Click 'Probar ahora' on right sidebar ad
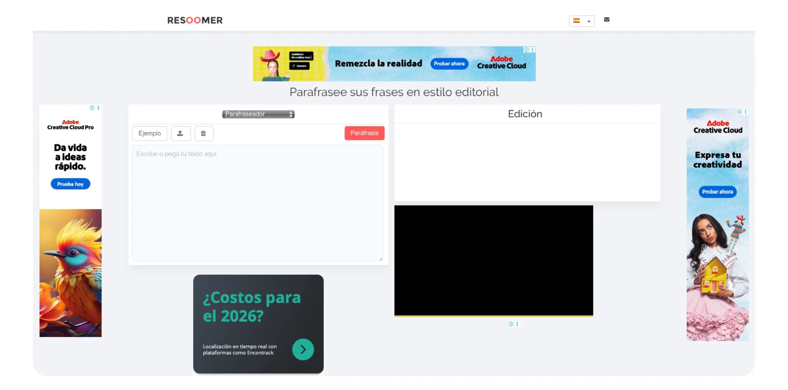The width and height of the screenshot is (788, 390). [x=717, y=192]
